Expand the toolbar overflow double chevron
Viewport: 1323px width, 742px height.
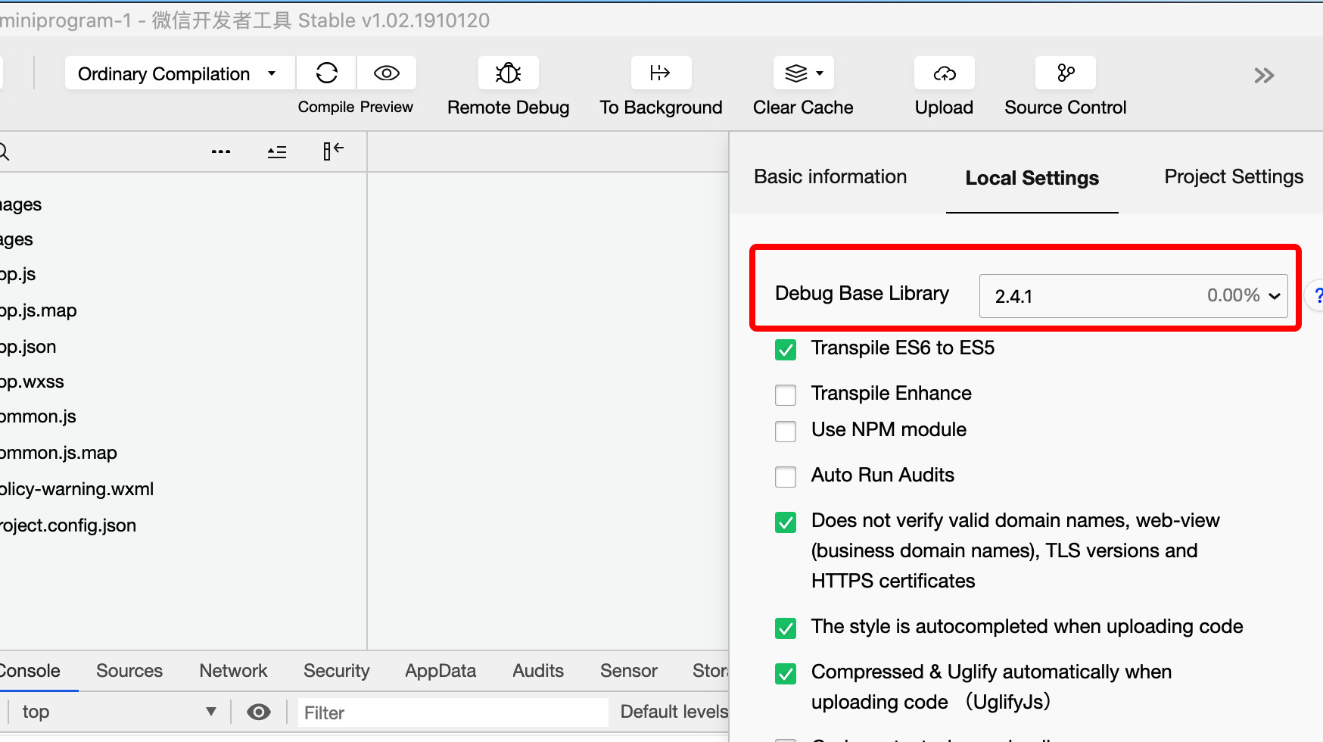1263,76
